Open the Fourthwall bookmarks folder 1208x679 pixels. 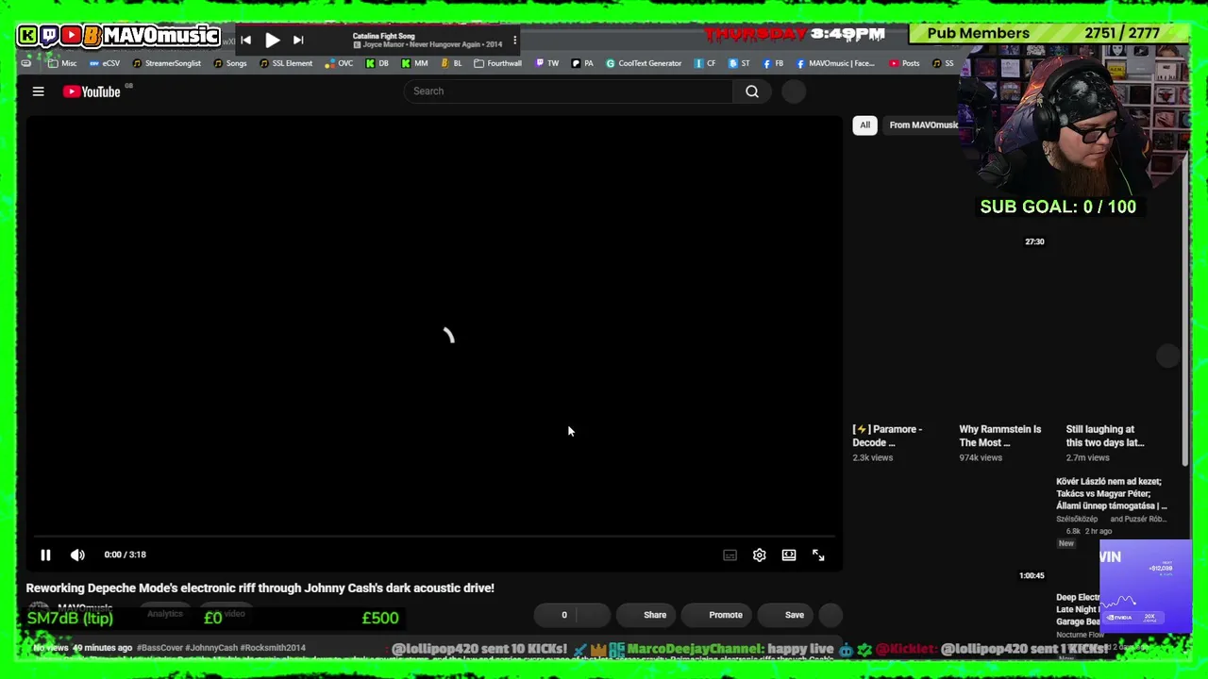497,63
